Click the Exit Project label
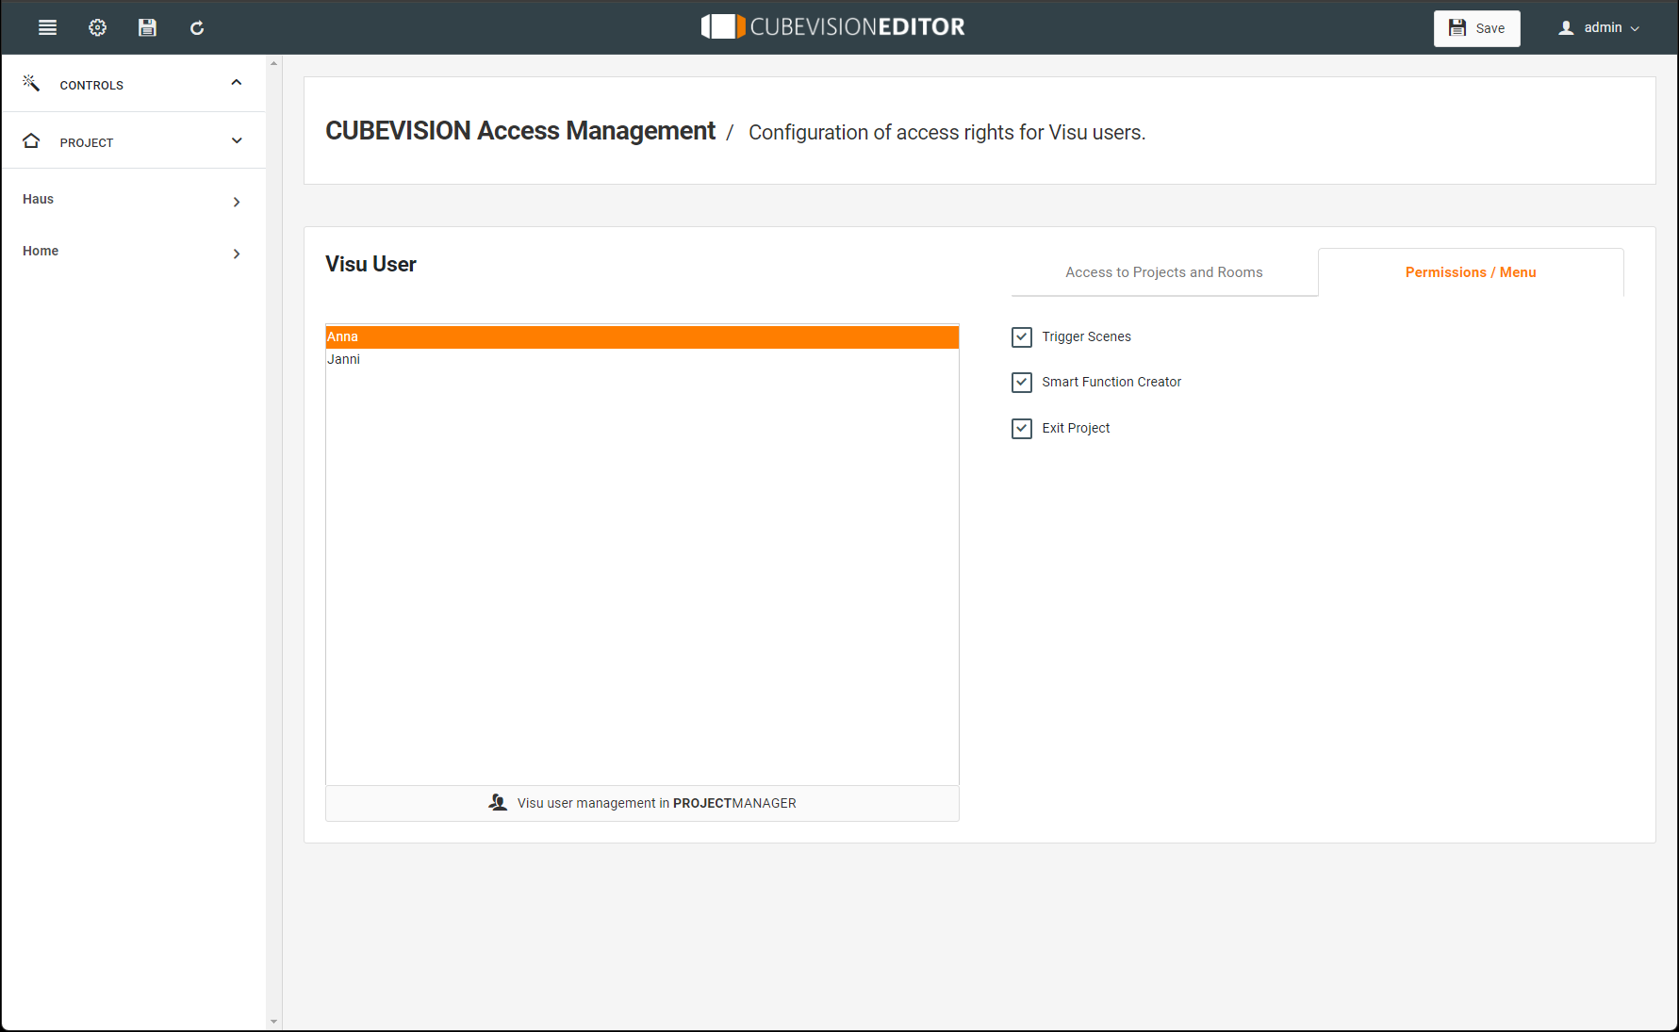Image resolution: width=1679 pixels, height=1032 pixels. 1076,428
